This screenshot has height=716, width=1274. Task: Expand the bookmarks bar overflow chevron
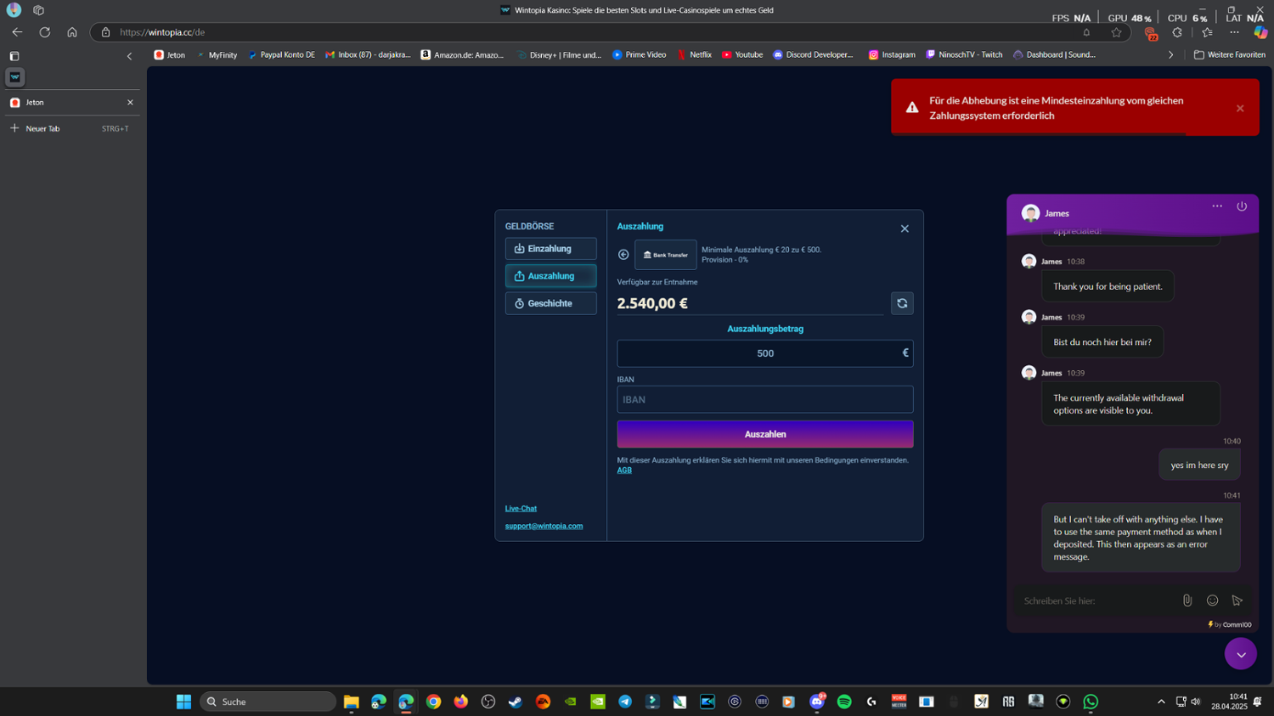(x=1170, y=55)
